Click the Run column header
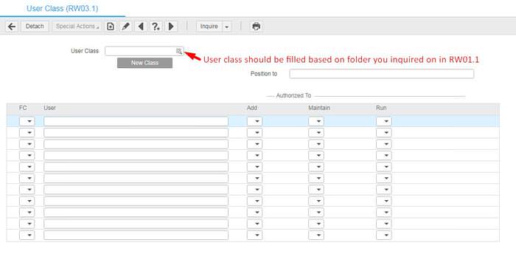The image size is (516, 271). coord(381,108)
